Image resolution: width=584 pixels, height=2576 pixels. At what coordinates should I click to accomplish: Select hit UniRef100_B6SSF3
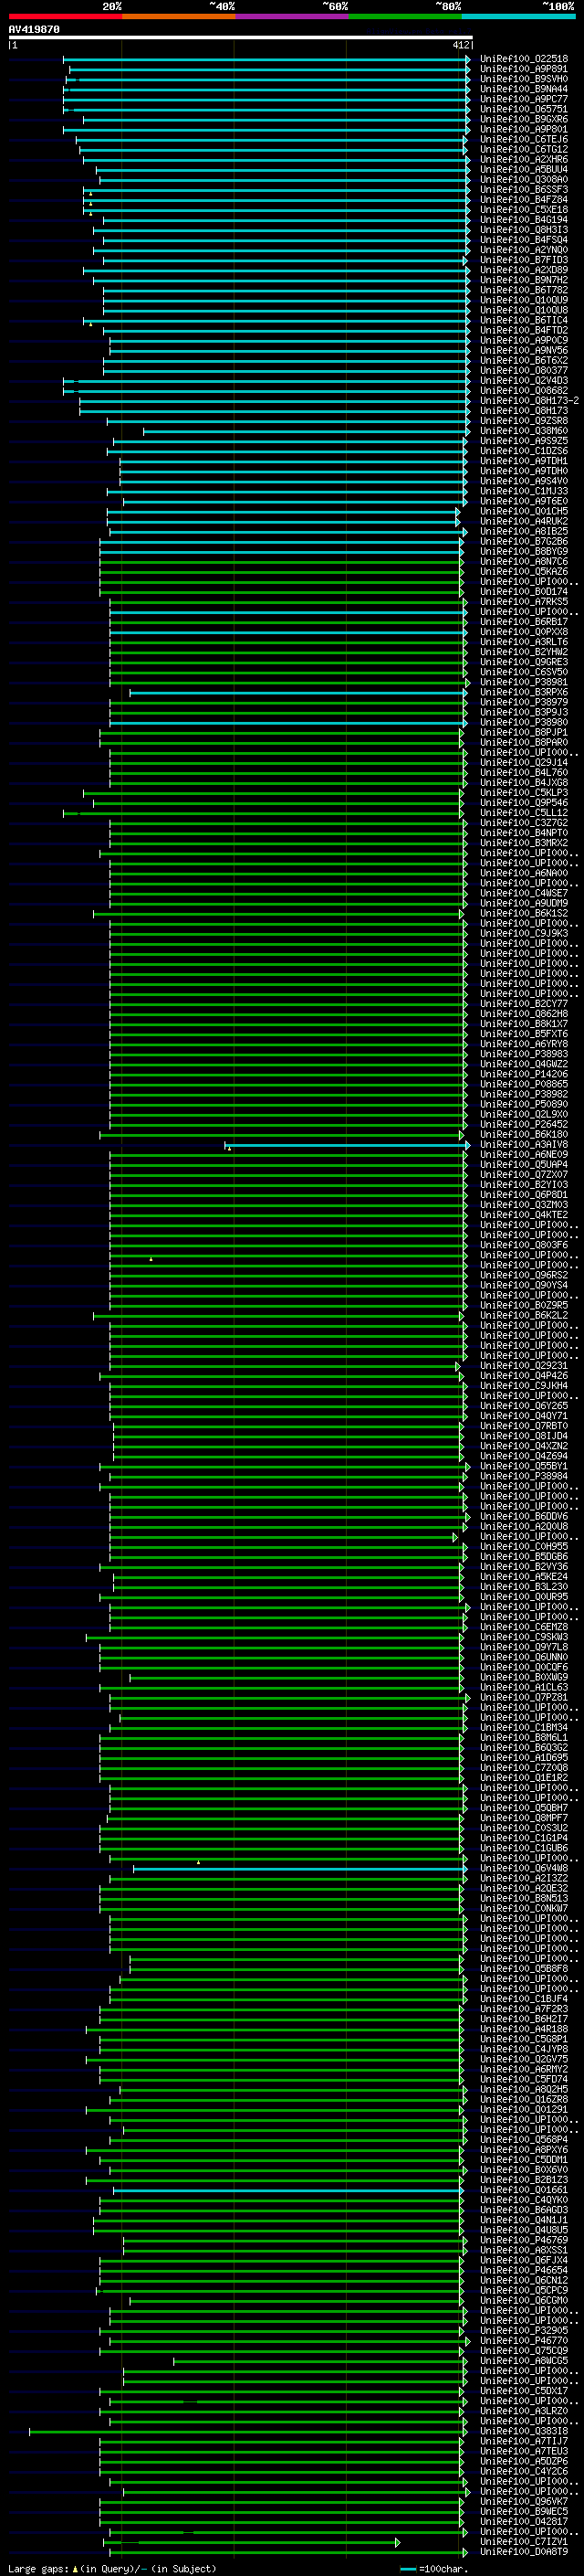coord(524,189)
